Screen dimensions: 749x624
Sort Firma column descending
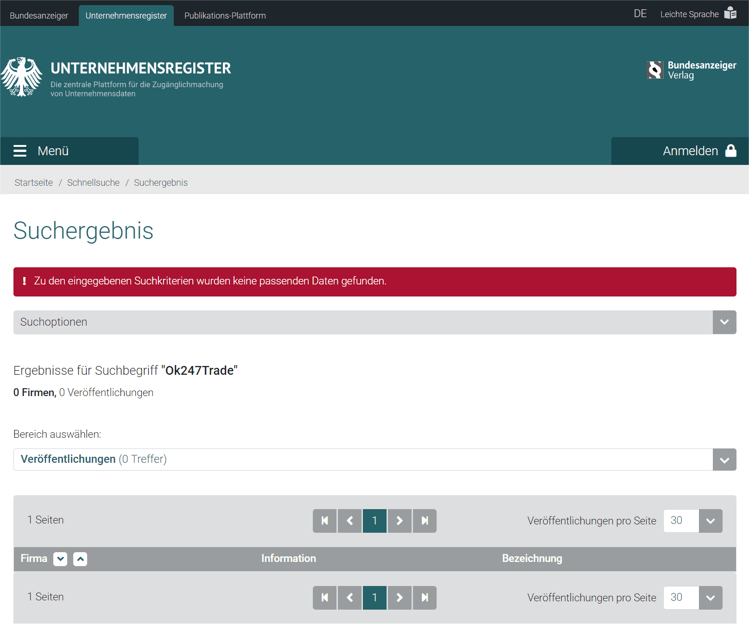click(60, 559)
